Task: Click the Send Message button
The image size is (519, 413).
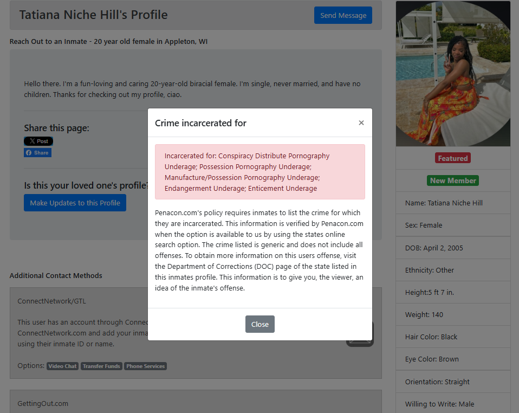Action: click(343, 15)
